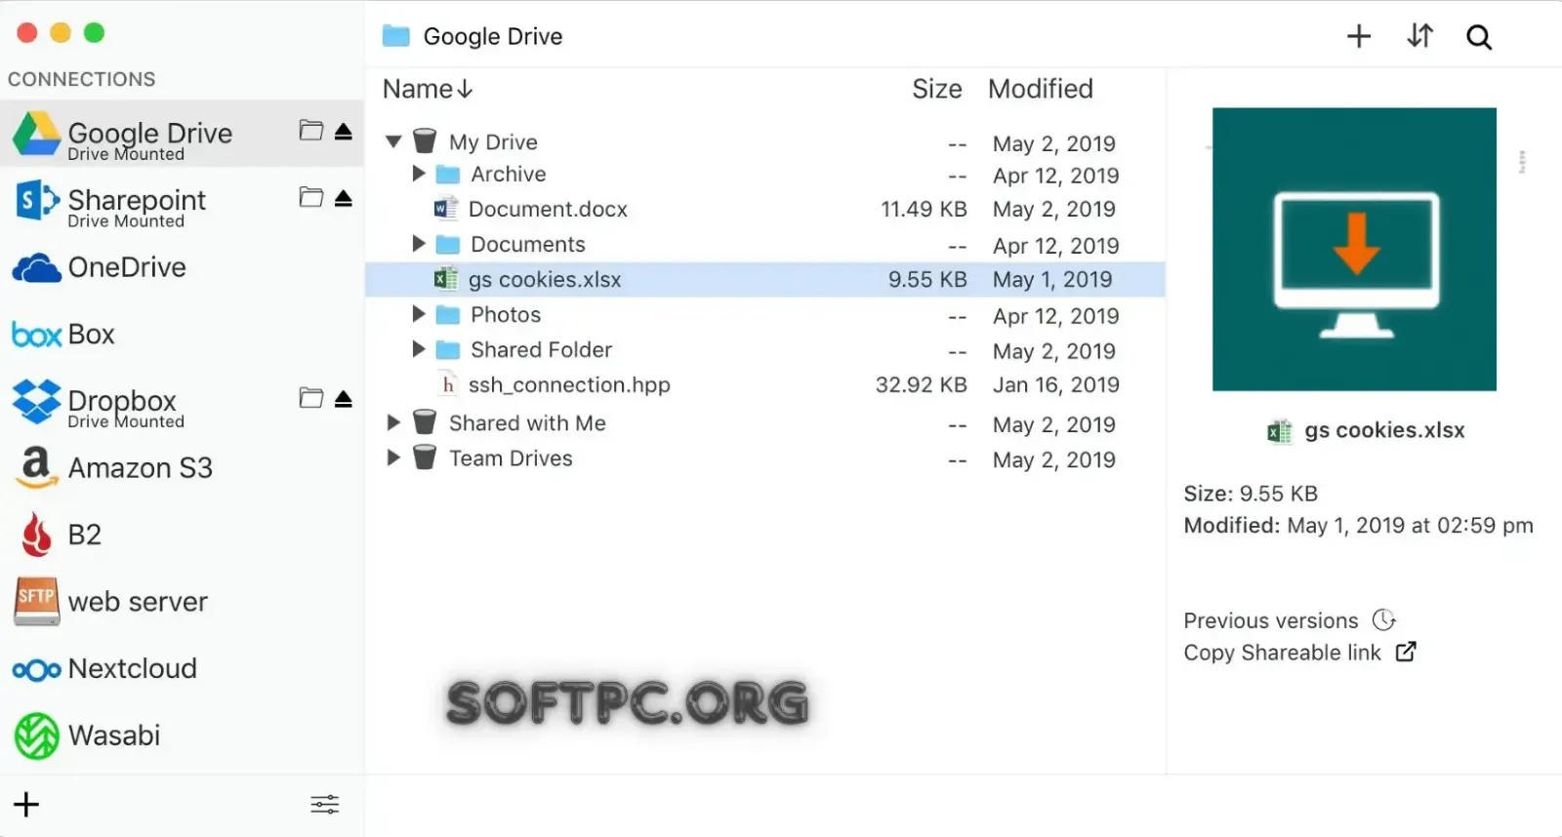Expand the Shared Folder row
This screenshot has width=1562, height=837.
coord(419,348)
